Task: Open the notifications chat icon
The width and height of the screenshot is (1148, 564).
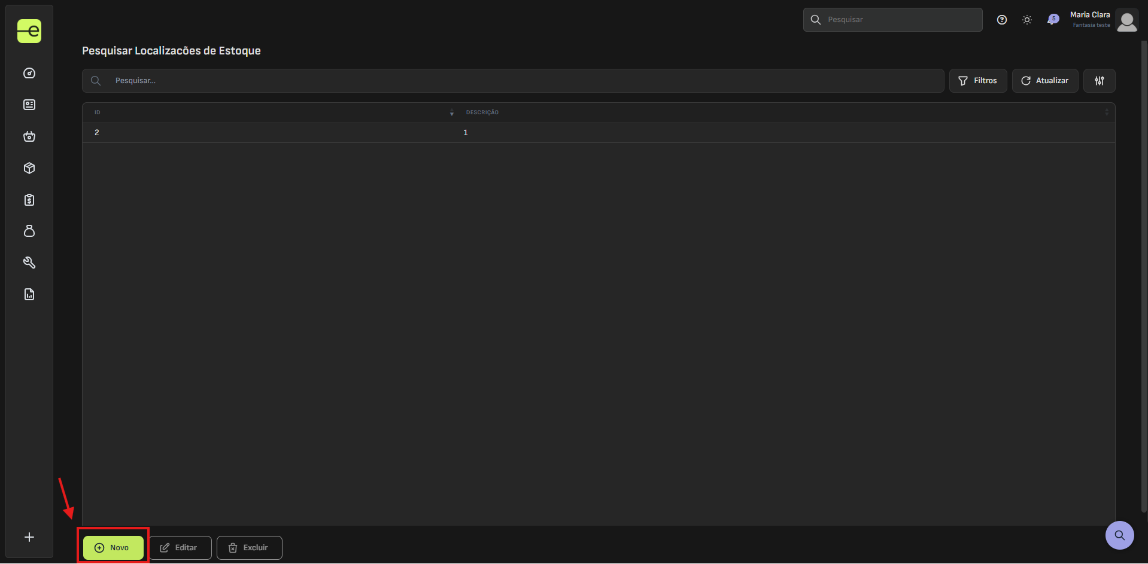Action: point(1053,20)
